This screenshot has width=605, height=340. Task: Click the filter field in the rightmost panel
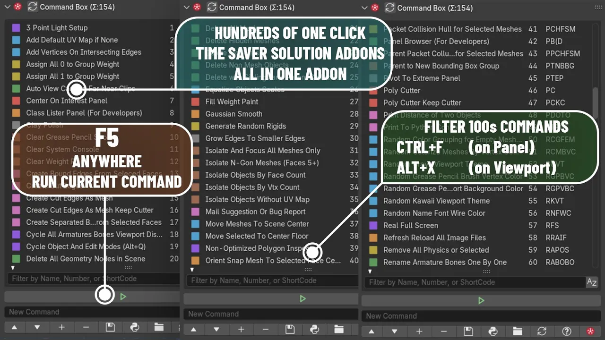(x=473, y=282)
